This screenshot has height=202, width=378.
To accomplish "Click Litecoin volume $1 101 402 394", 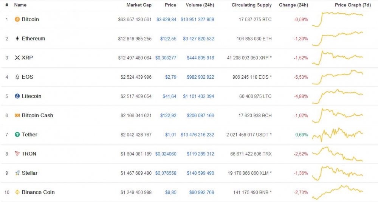I will [198, 96].
